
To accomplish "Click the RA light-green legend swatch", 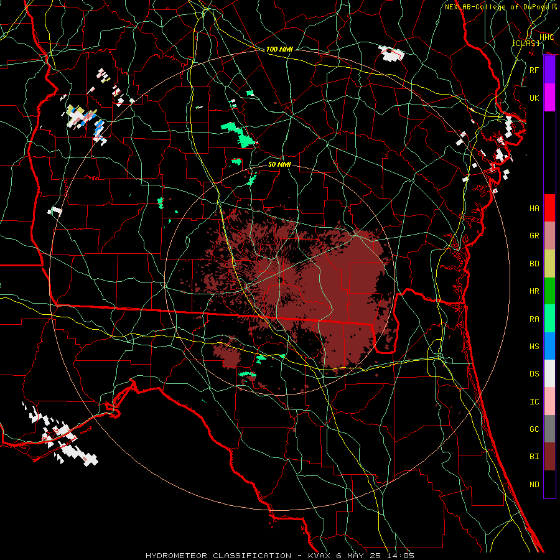I will [x=549, y=319].
